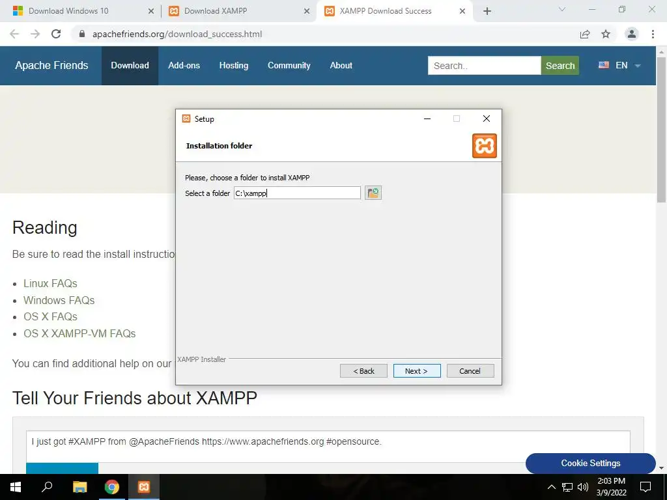This screenshot has width=667, height=500.
Task: Click the green Search button
Action: pos(560,66)
